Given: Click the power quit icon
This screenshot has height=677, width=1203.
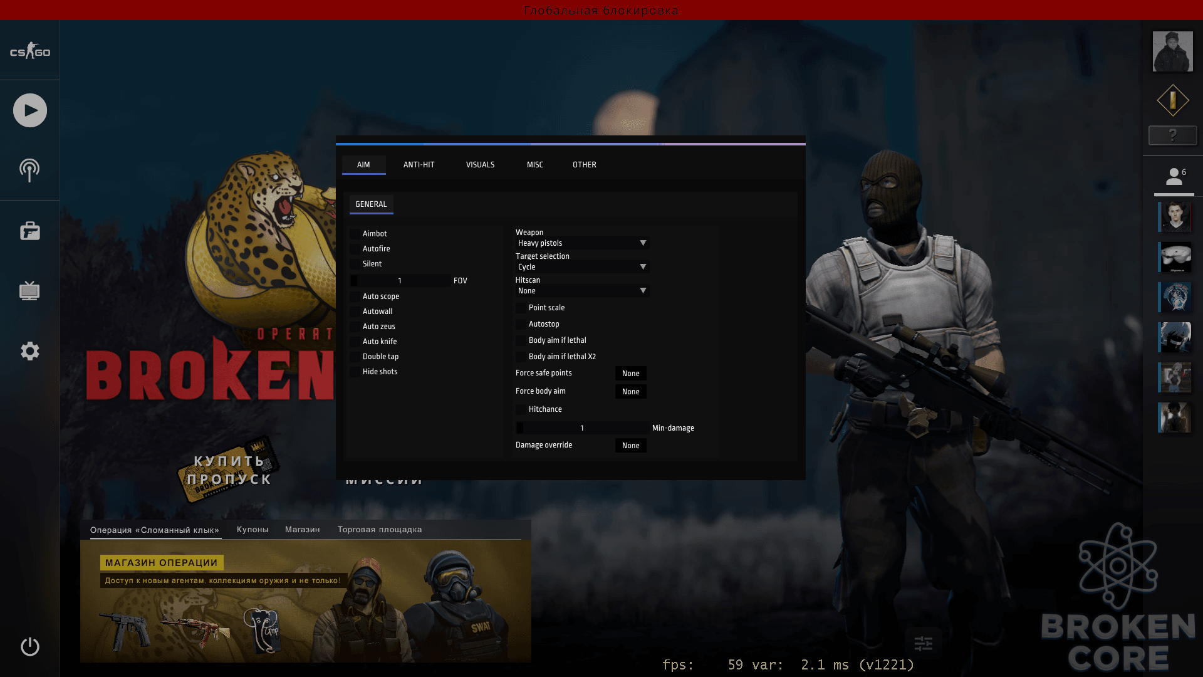Looking at the screenshot, I should pyautogui.click(x=30, y=646).
